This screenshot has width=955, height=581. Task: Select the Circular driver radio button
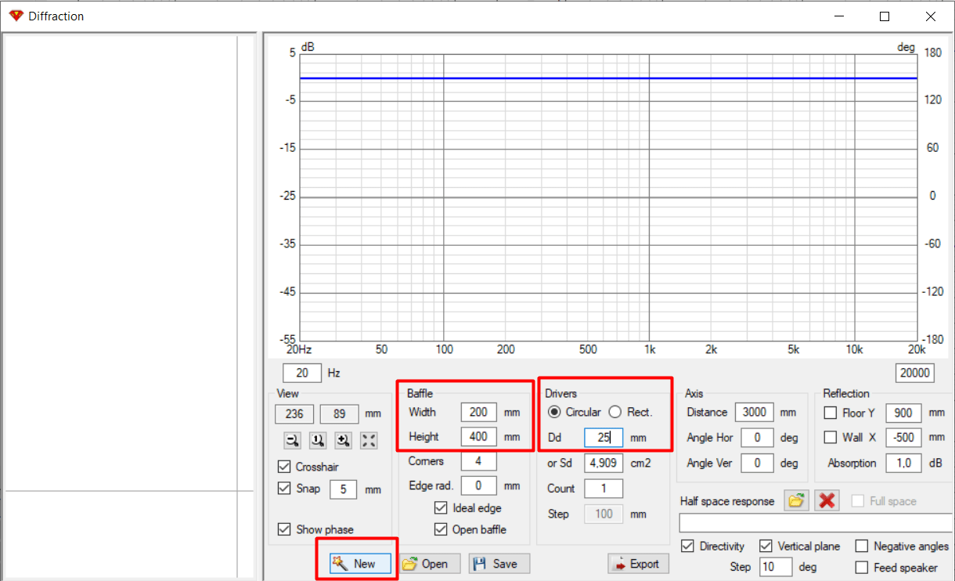554,412
